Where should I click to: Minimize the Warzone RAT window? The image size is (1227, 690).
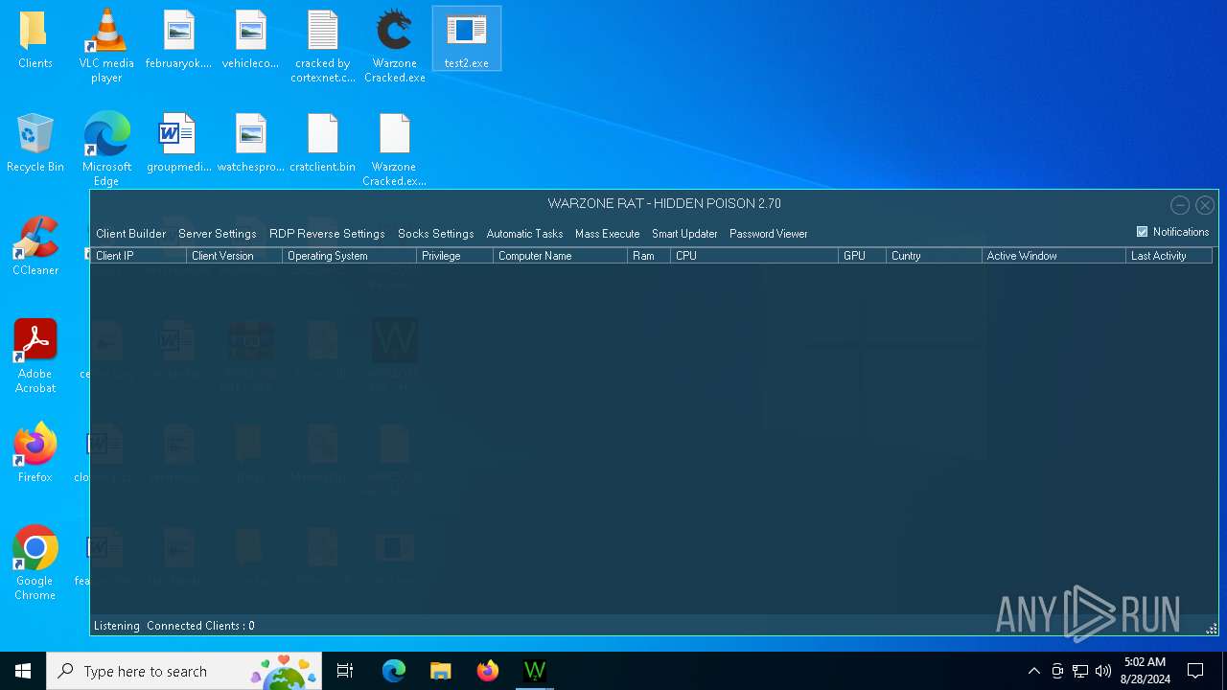(1180, 205)
